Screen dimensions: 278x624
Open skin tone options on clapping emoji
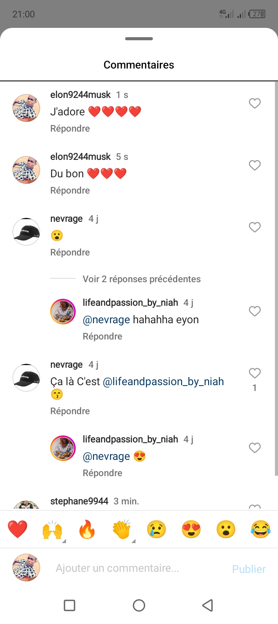point(134,541)
